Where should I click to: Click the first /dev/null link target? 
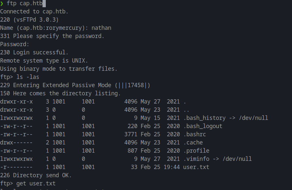click(253, 118)
